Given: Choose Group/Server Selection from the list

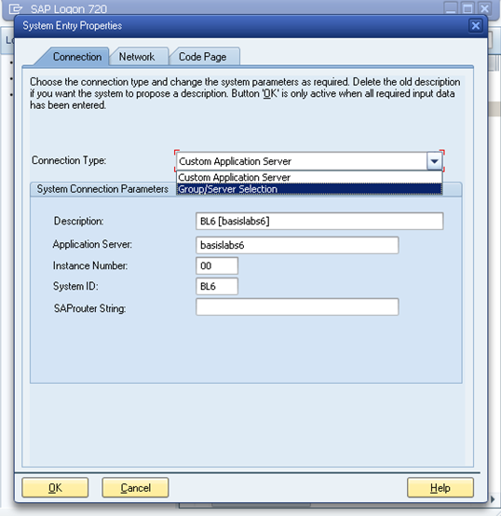Looking at the screenshot, I should 309,189.
